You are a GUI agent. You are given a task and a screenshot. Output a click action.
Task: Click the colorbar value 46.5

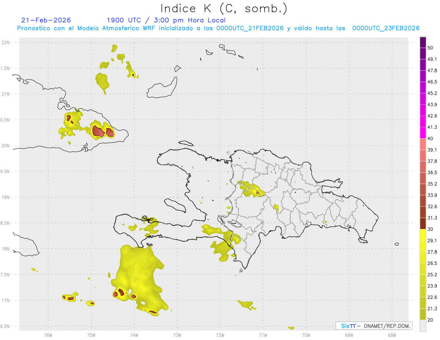[x=432, y=82]
